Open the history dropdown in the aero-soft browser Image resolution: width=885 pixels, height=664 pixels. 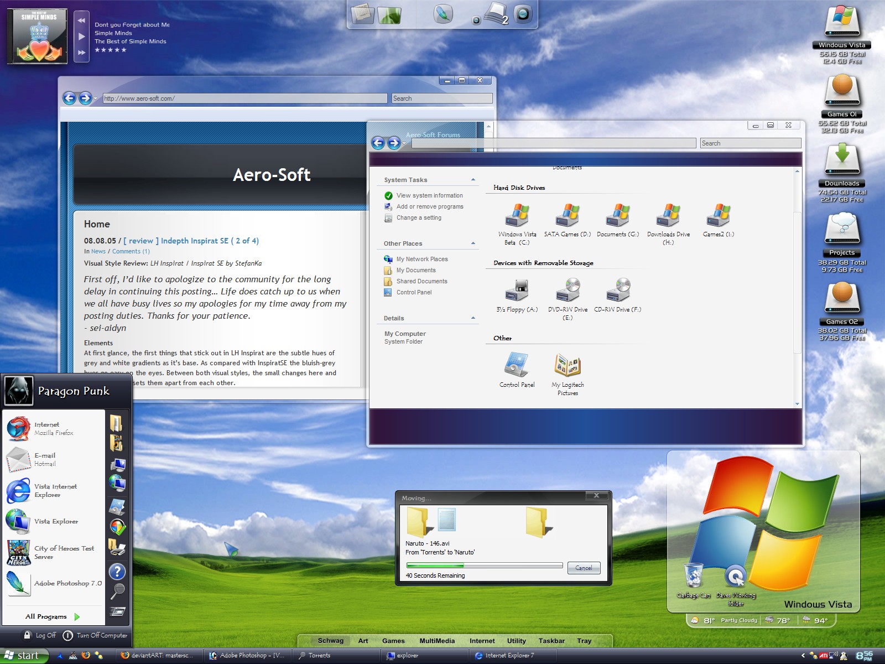pos(96,98)
